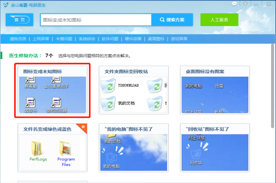
Task: Click the 金山重装高手 unknown shortcut icon
Action: [56, 80]
